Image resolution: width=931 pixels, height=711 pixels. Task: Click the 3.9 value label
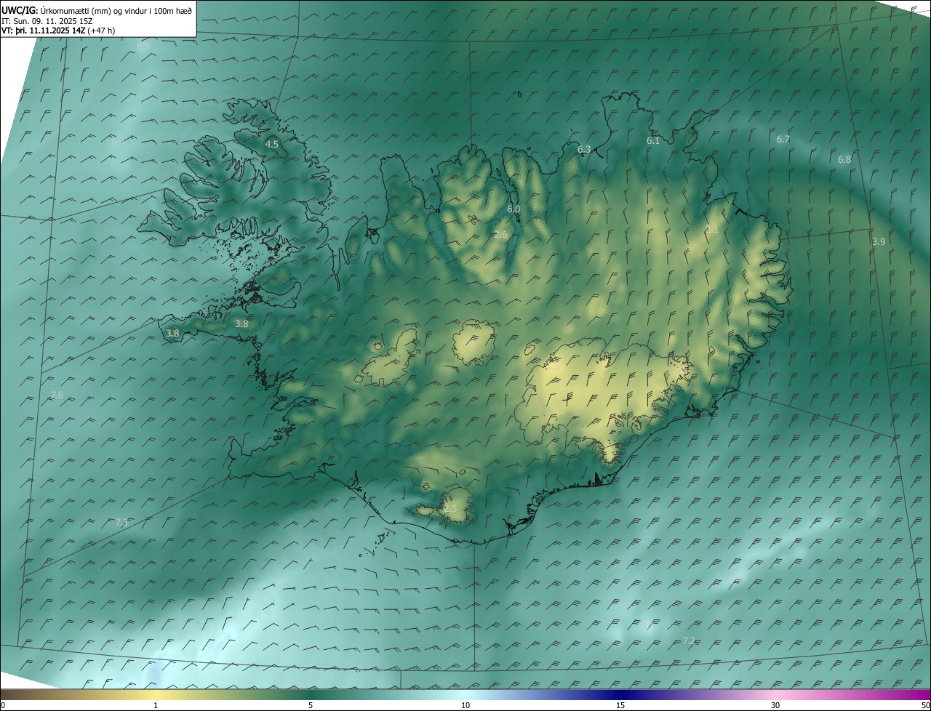[x=879, y=241]
